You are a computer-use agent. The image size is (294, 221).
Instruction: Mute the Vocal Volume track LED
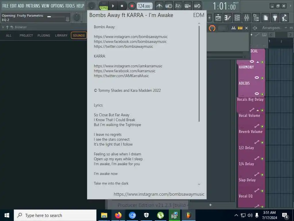coord(262,127)
